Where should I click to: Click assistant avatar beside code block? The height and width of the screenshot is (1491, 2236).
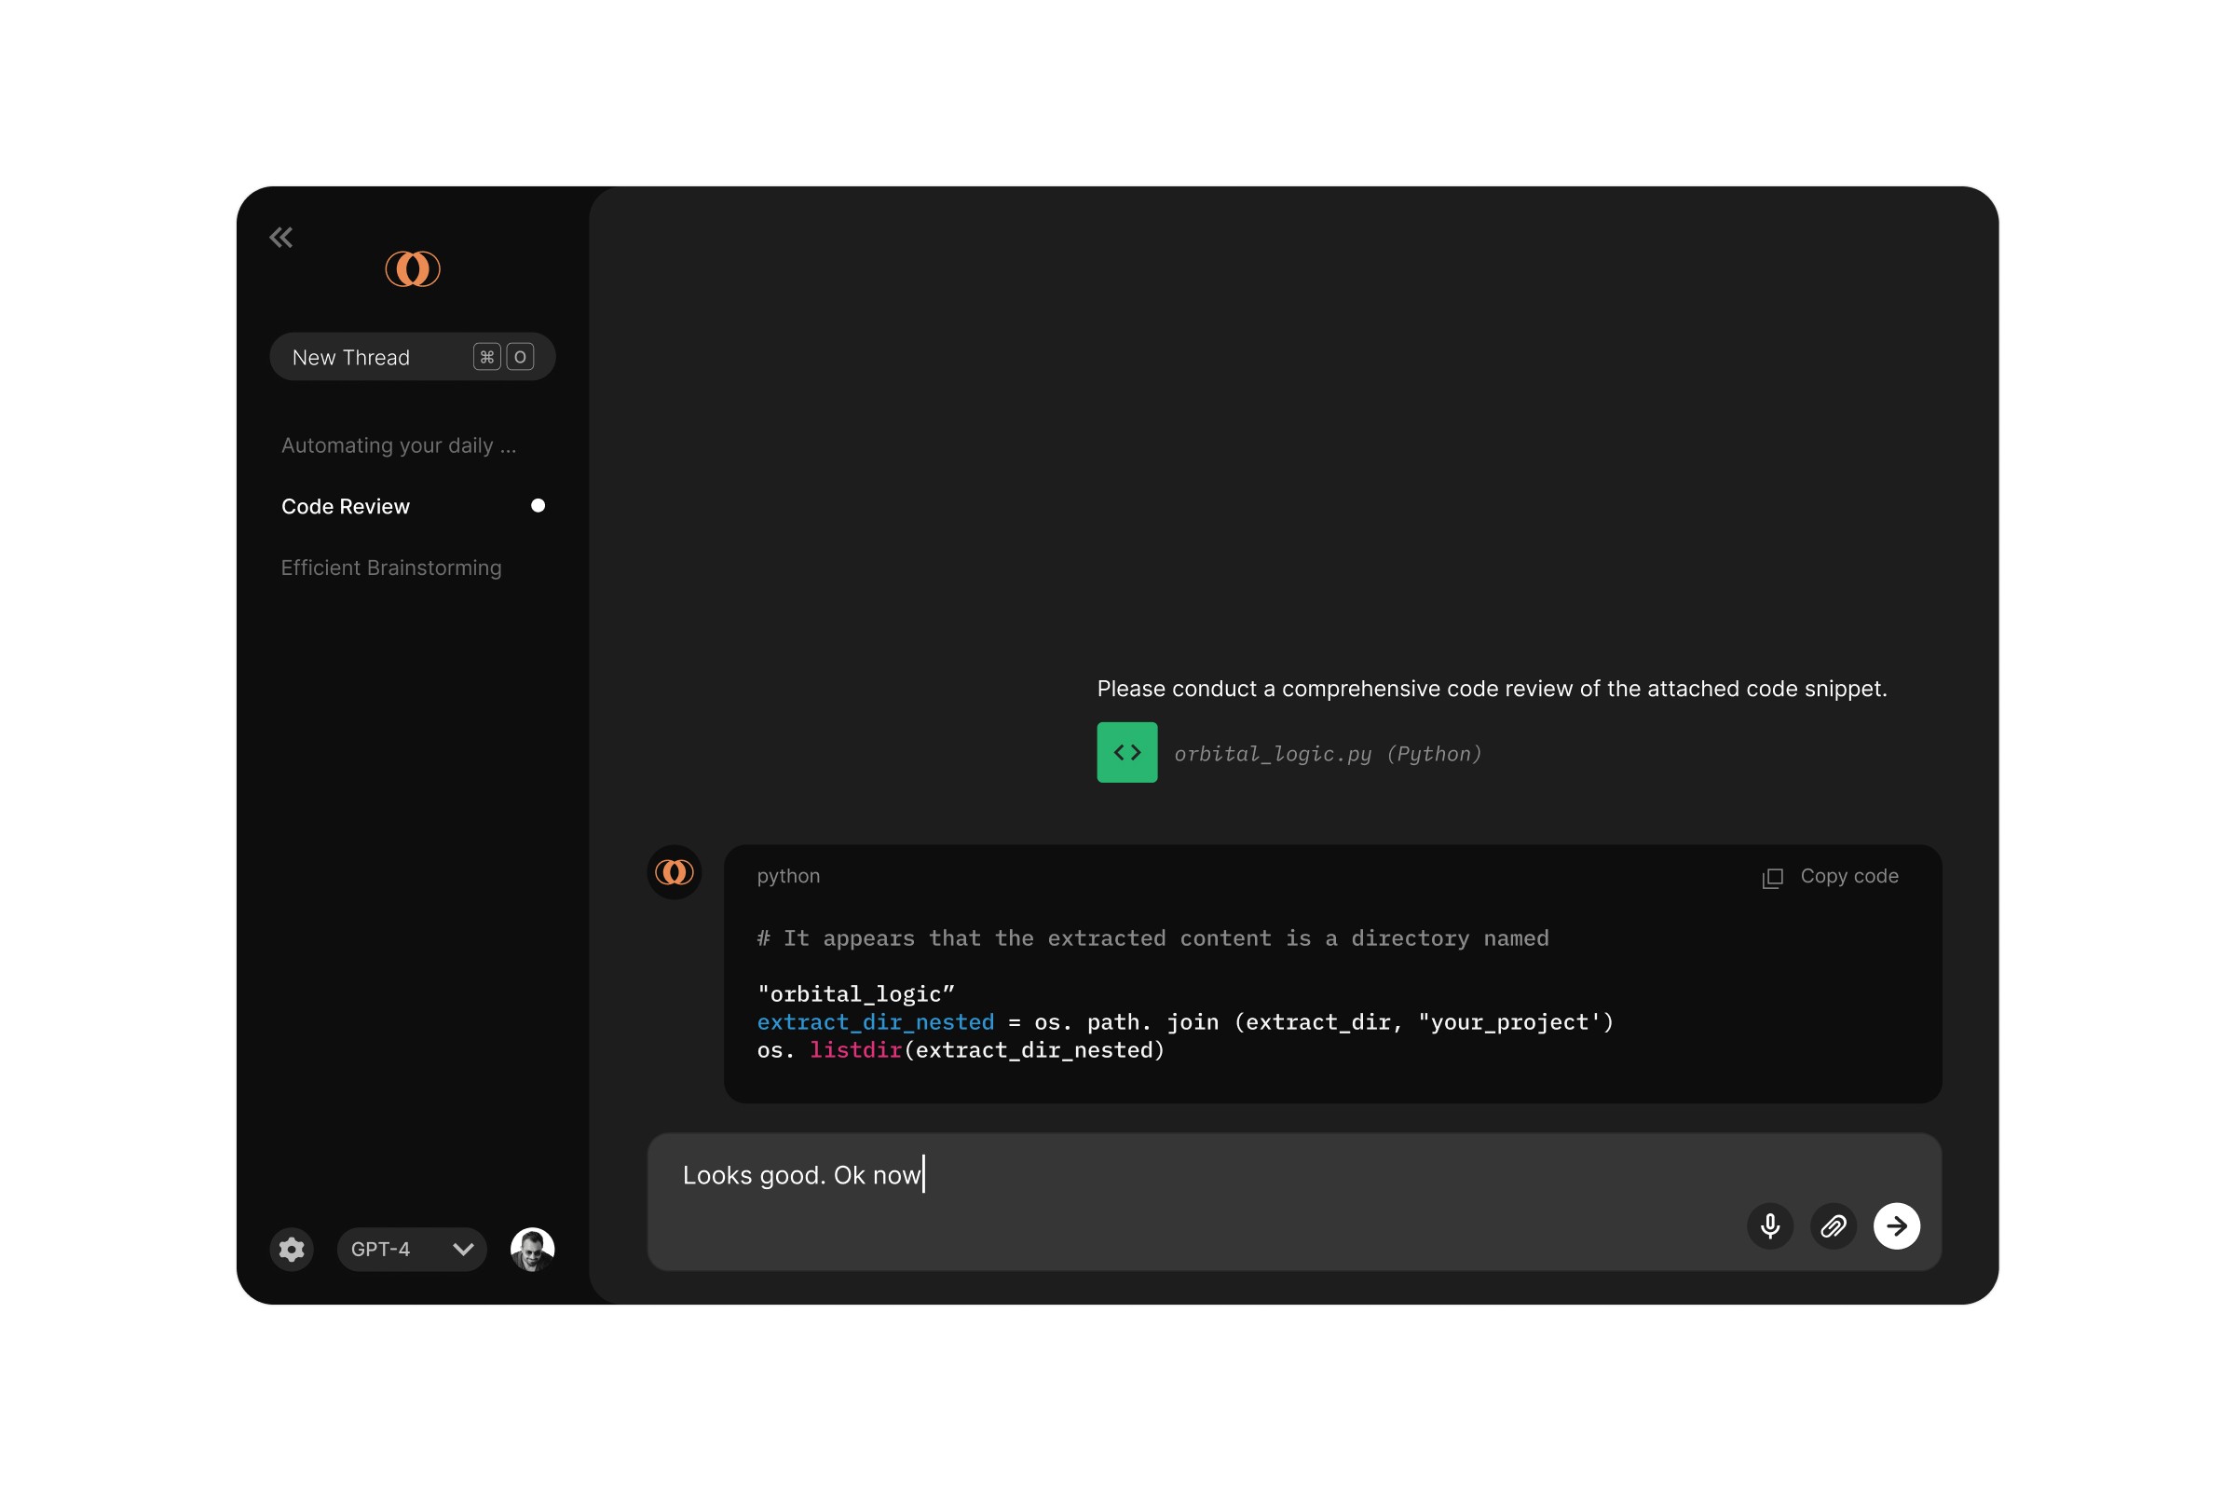click(x=674, y=872)
